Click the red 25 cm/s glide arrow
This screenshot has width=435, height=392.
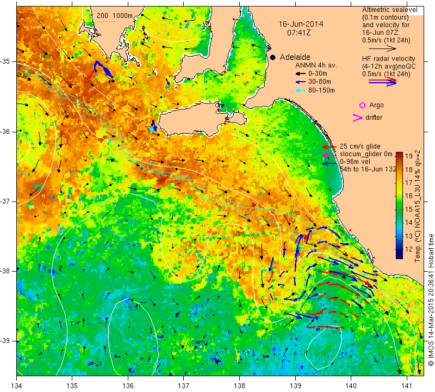tap(330, 146)
